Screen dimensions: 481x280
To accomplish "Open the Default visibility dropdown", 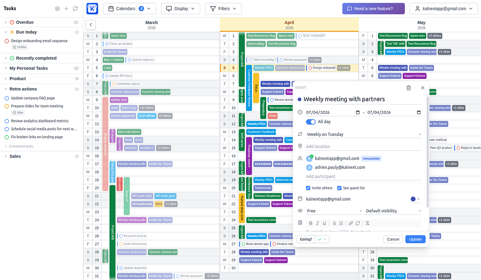I will point(393,211).
